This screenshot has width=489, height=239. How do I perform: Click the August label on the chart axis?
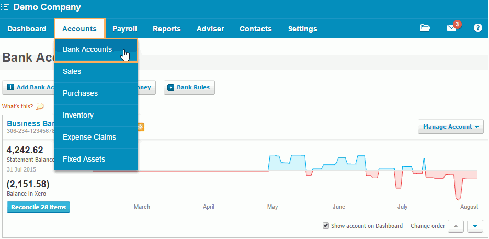[469, 207]
